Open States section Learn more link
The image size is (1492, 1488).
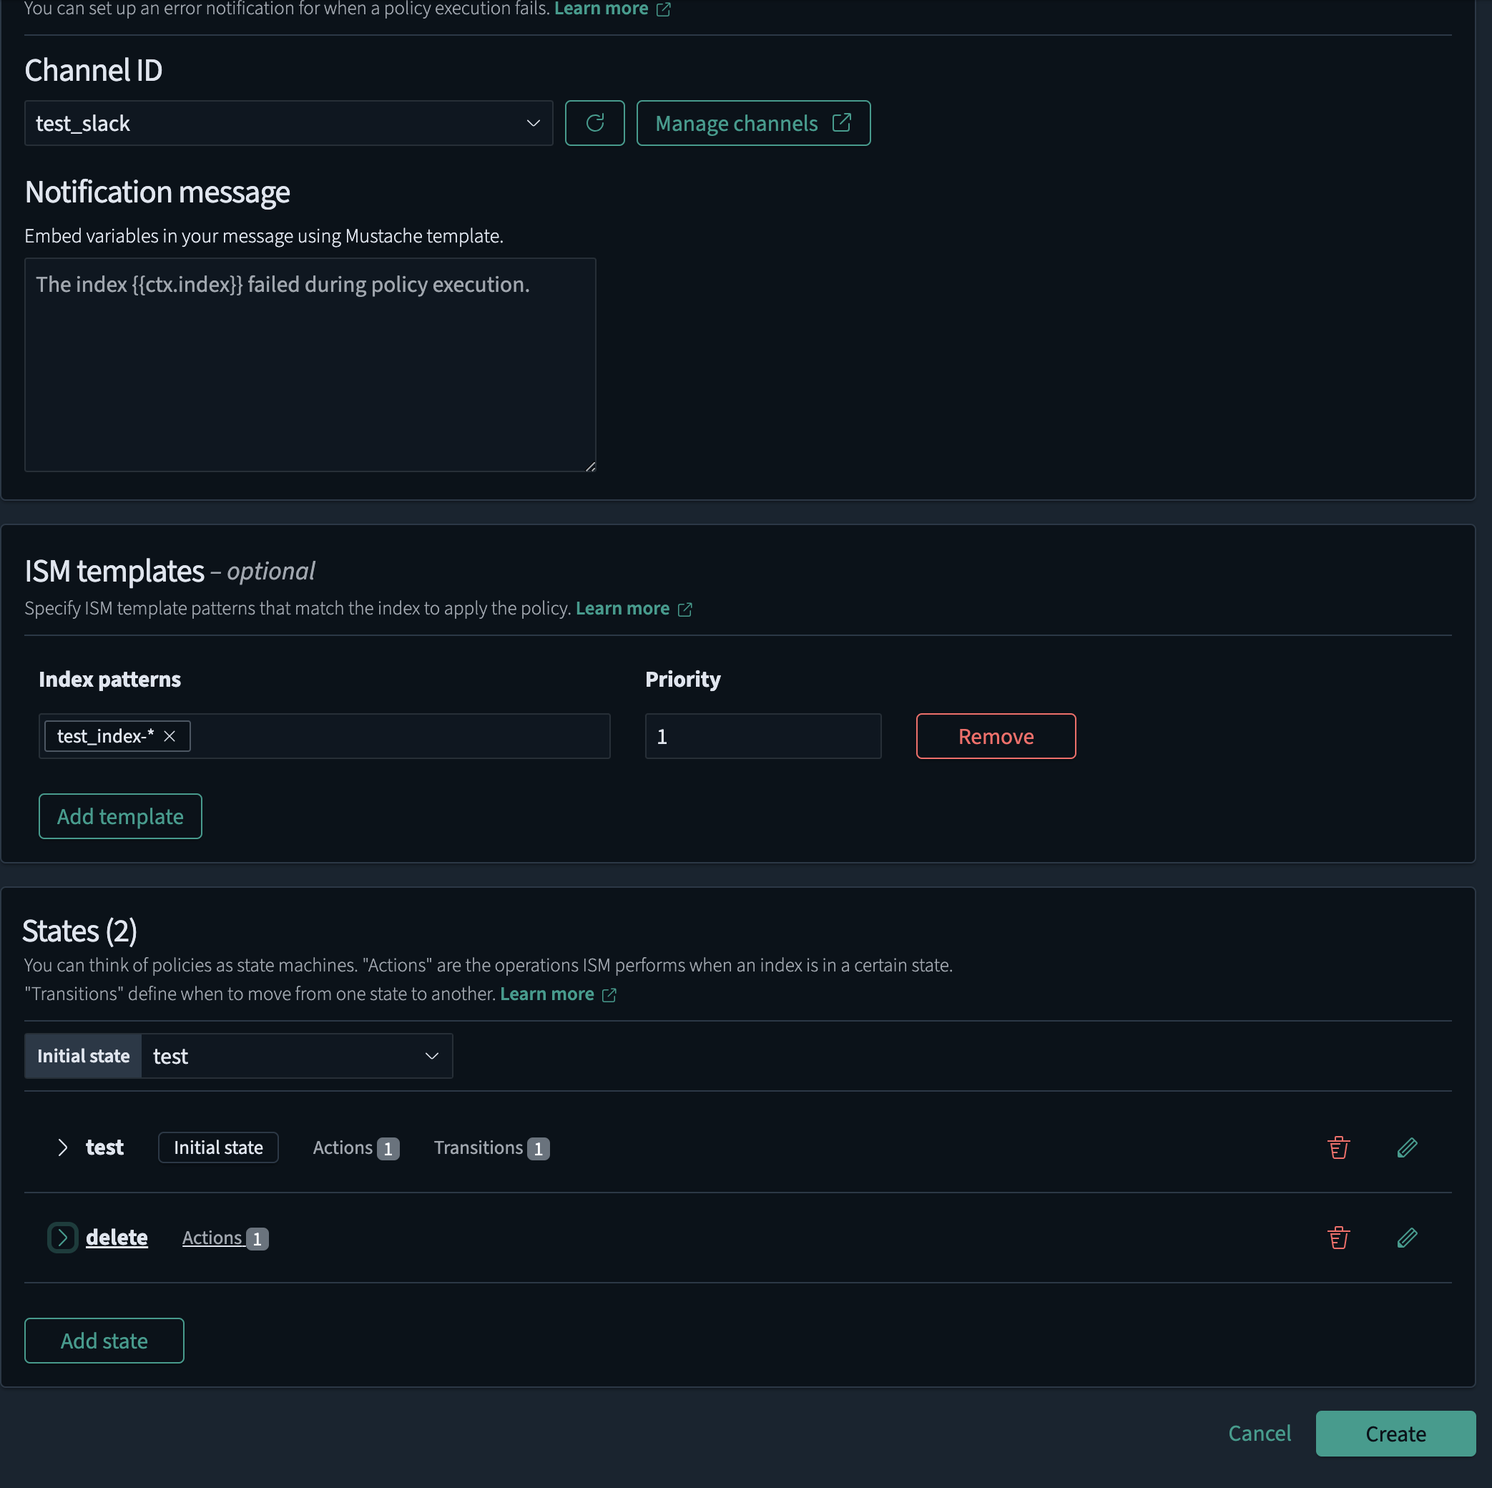point(546,994)
